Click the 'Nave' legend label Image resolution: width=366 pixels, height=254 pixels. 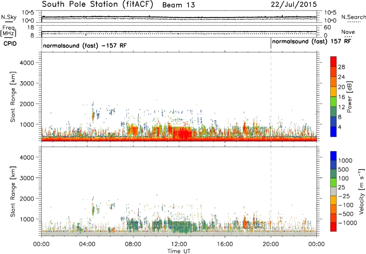348,32
